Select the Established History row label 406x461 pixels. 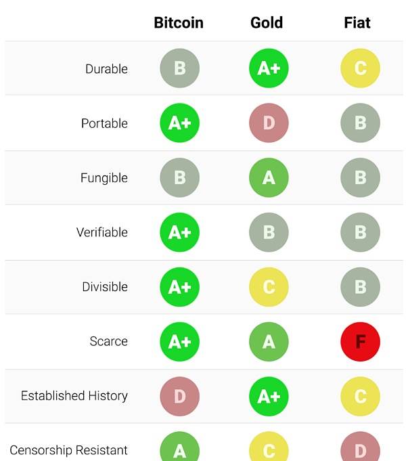coord(74,396)
